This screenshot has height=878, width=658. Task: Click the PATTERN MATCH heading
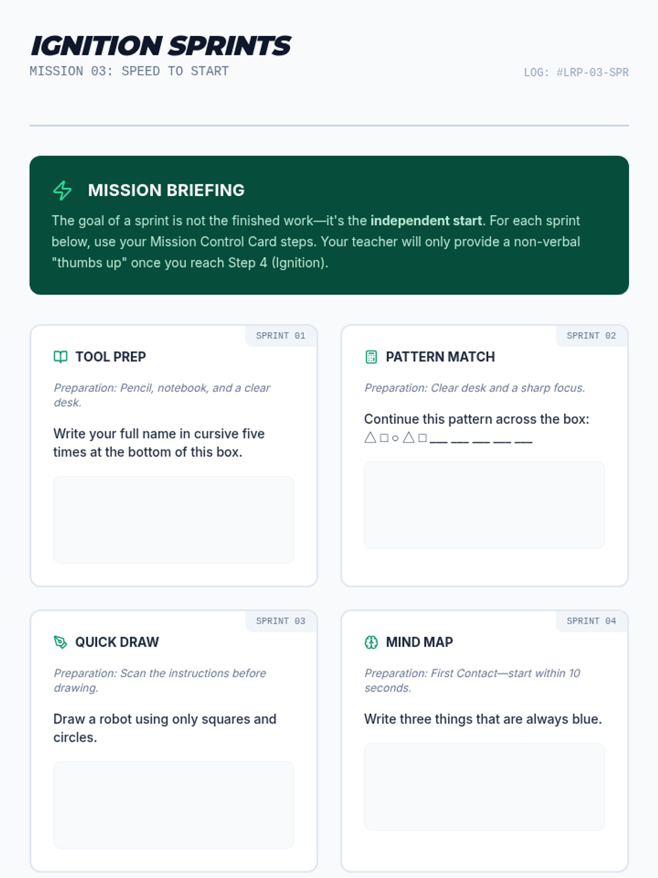[440, 357]
